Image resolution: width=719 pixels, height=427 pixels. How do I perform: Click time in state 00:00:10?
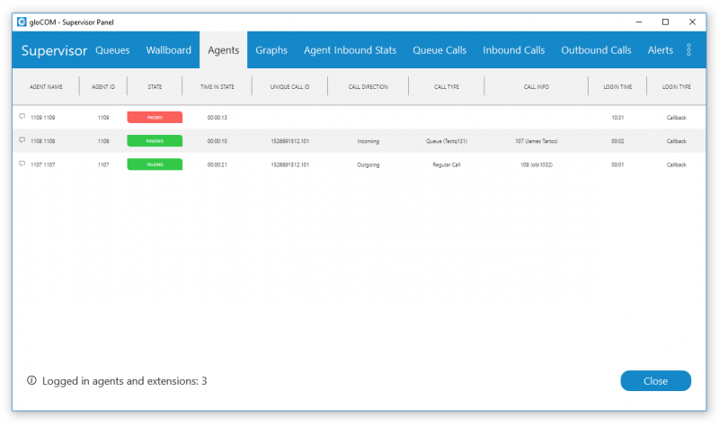click(x=217, y=141)
